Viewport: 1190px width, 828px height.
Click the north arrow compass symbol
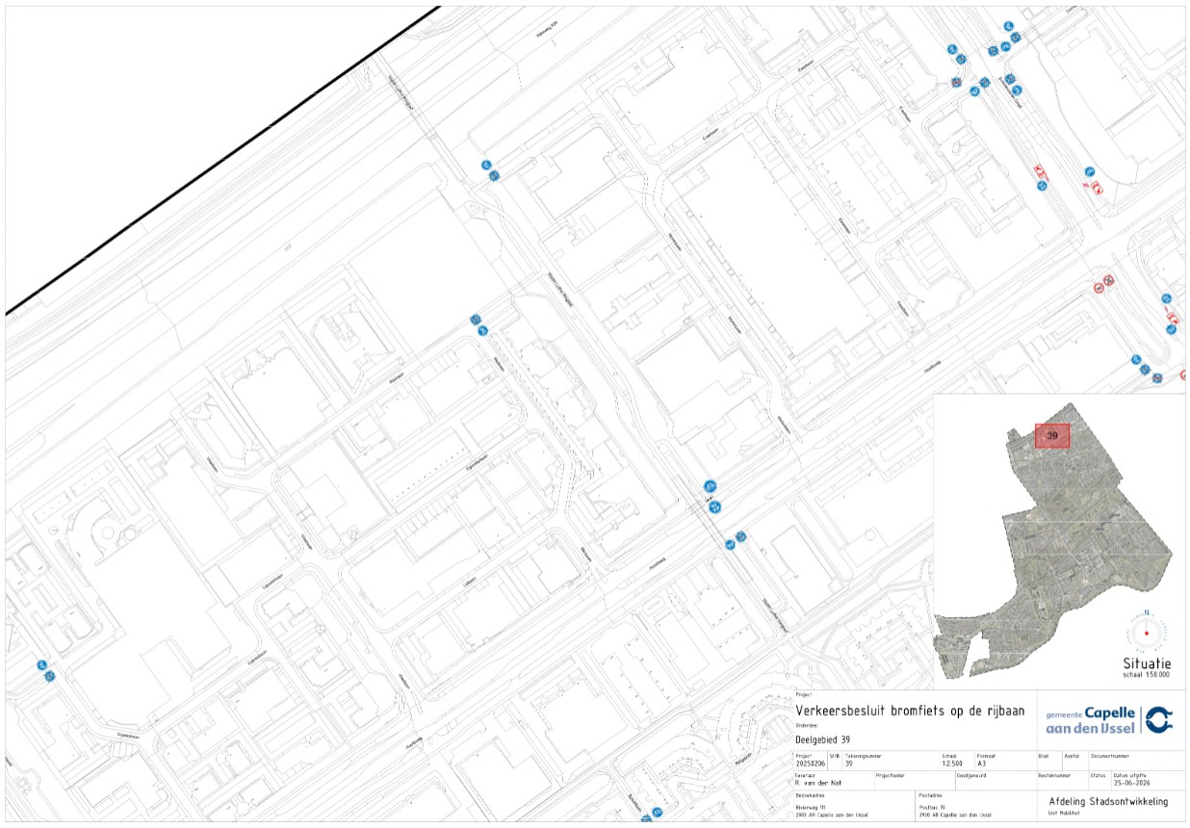(1147, 633)
